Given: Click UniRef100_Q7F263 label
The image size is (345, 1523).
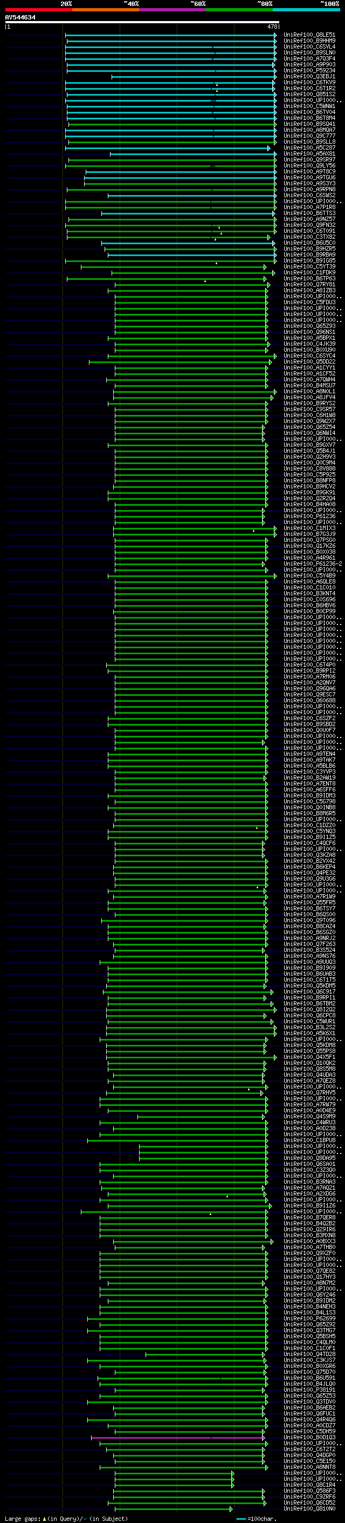Looking at the screenshot, I should click(309, 945).
